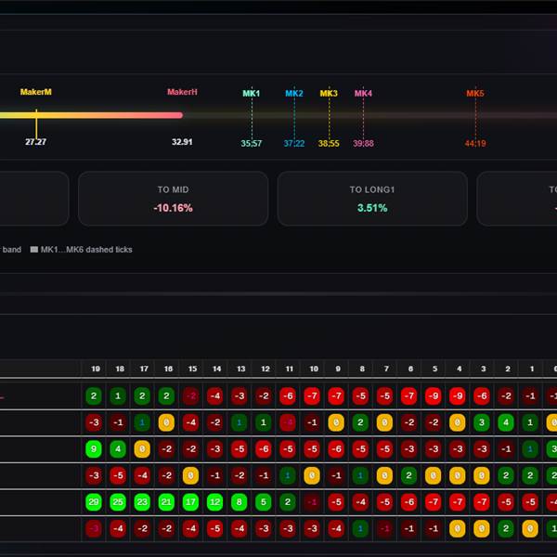Open the TO LONG1 card

pos(372,199)
